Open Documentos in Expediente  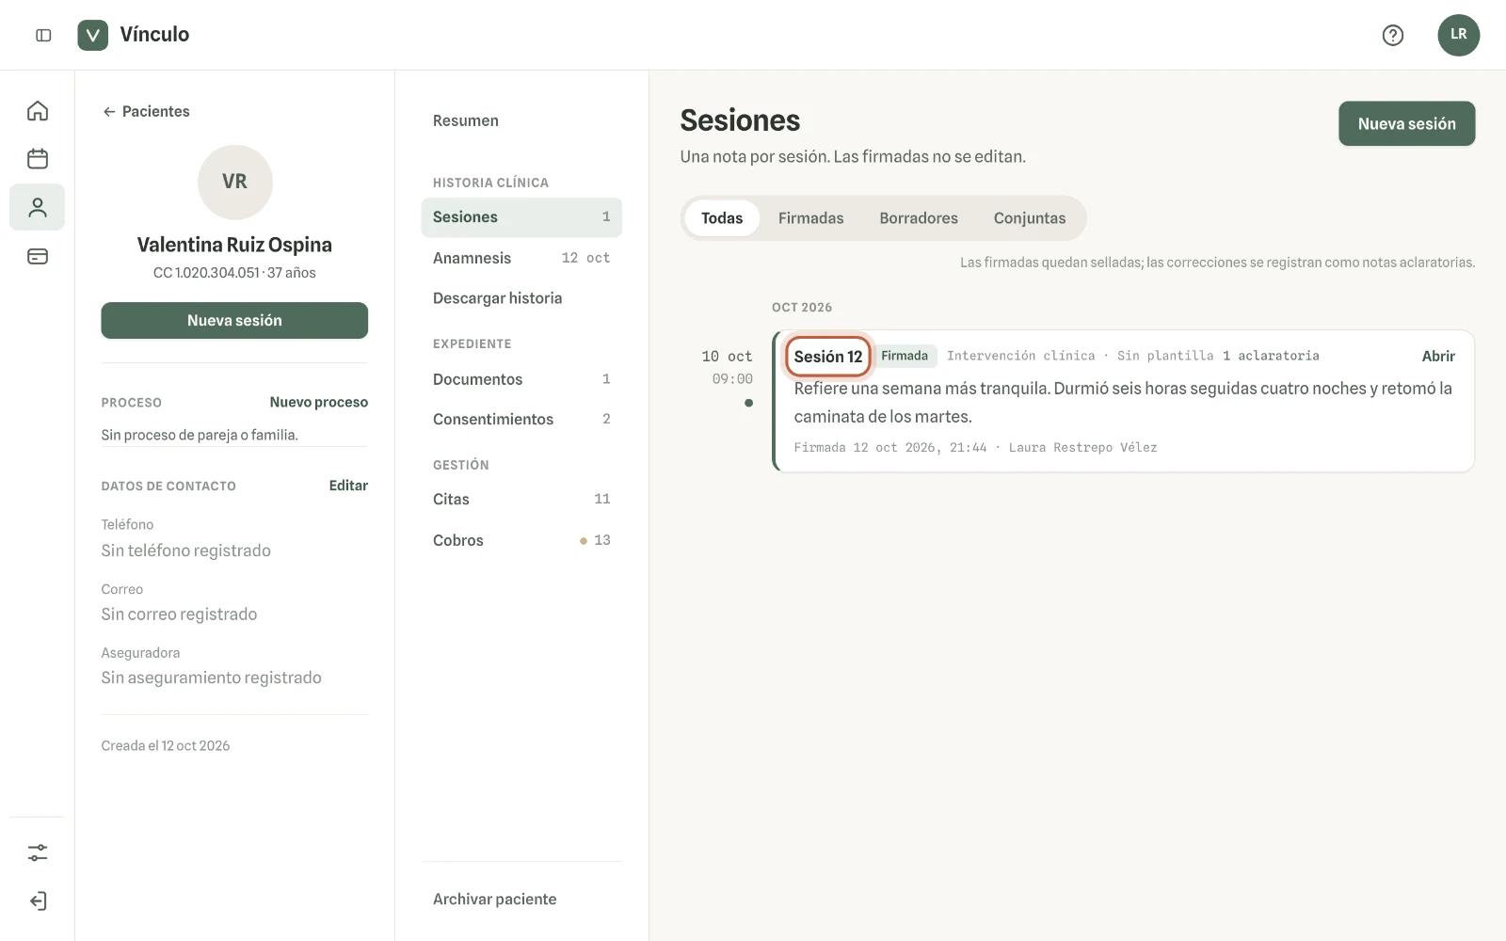pos(521,379)
